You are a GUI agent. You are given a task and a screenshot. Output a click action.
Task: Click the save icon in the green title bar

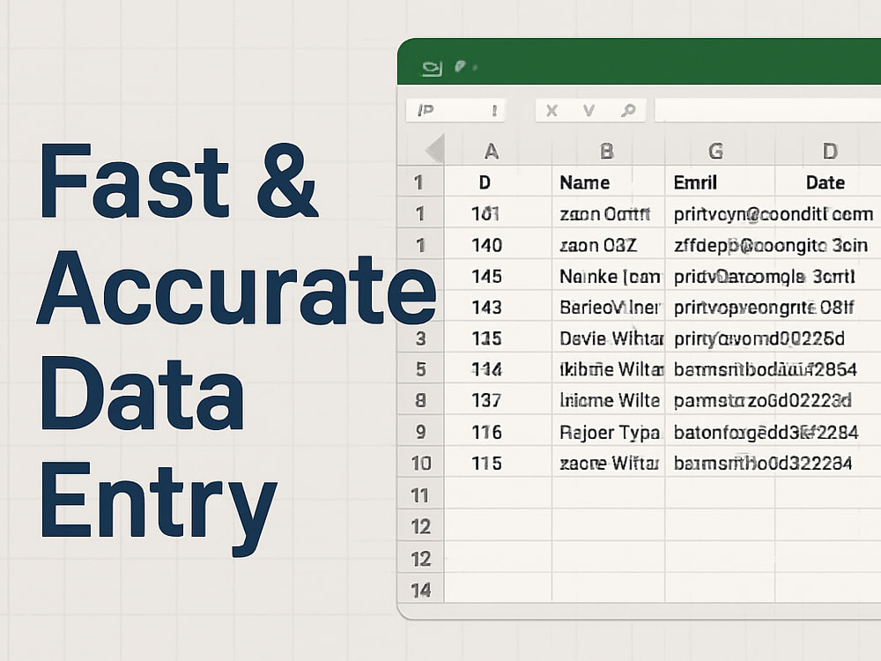coord(432,68)
